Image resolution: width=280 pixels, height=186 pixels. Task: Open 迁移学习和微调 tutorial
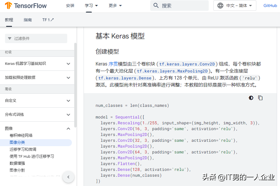[23, 149]
